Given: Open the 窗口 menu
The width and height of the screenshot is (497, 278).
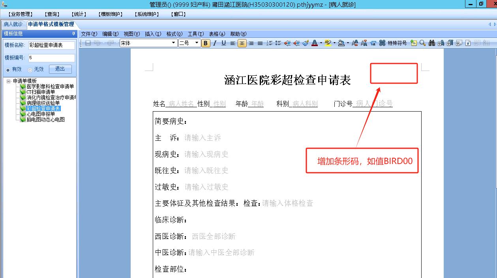Looking at the screenshot, I should (178, 14).
